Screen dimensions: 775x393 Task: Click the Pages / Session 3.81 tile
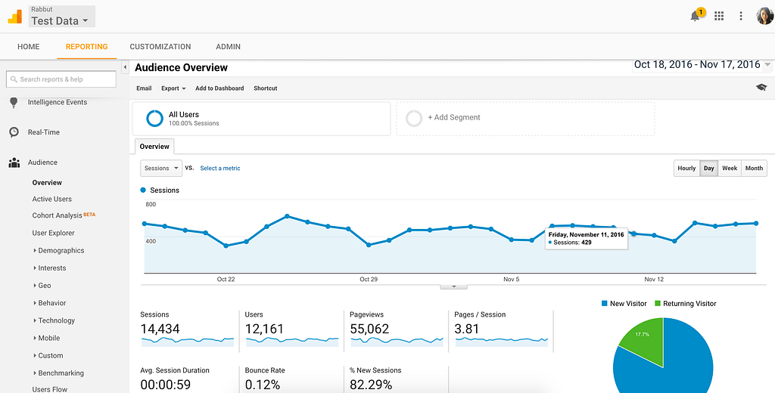[x=502, y=330]
